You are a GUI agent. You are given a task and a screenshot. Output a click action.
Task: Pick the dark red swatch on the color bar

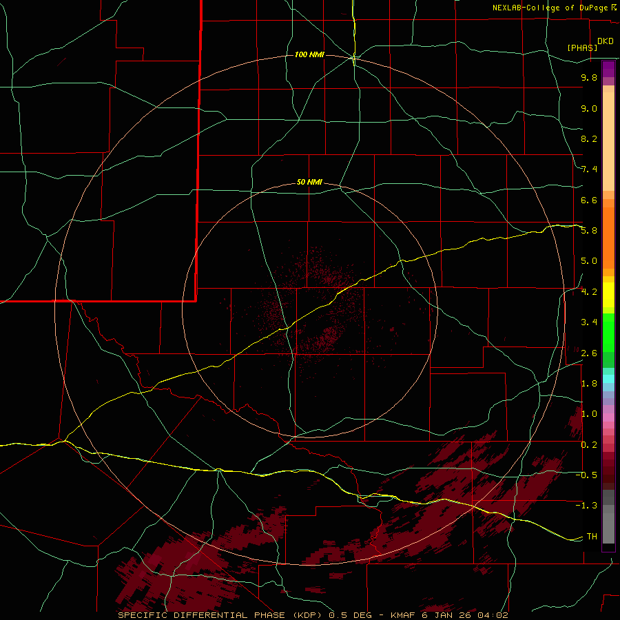608,471
